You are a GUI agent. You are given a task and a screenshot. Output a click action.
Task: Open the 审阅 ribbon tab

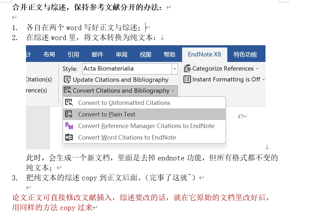coord(122,55)
